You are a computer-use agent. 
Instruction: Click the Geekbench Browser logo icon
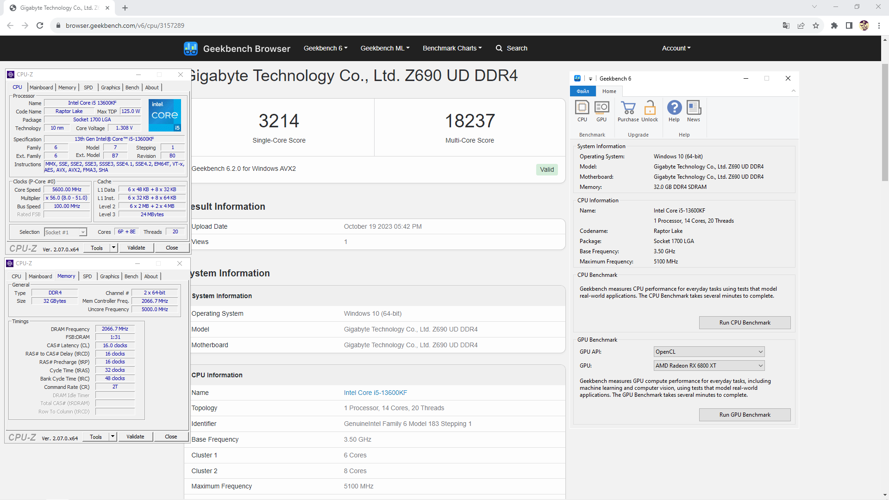191,48
